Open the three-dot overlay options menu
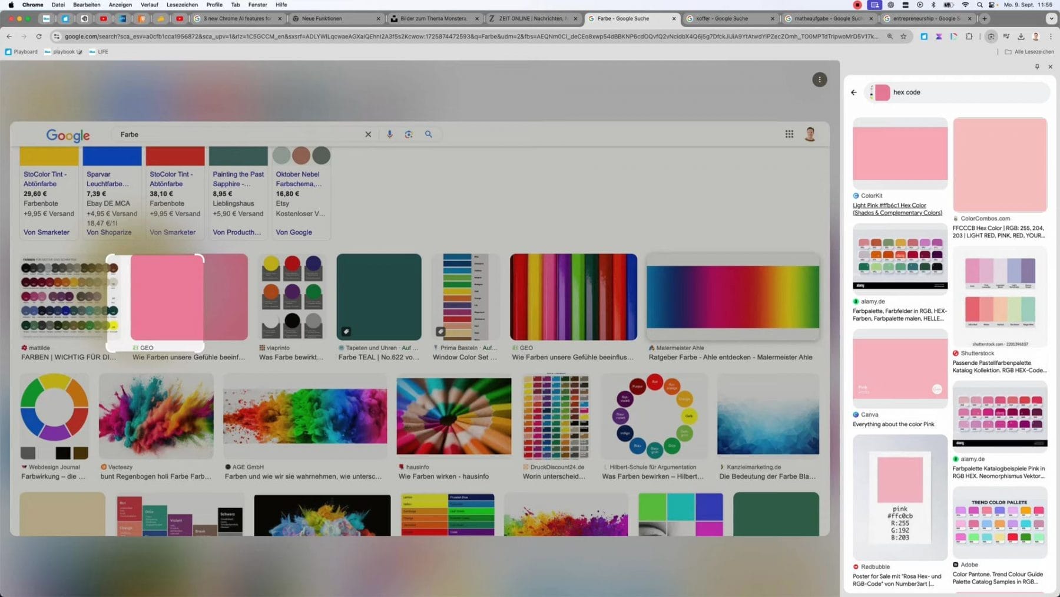This screenshot has height=597, width=1060. click(819, 80)
